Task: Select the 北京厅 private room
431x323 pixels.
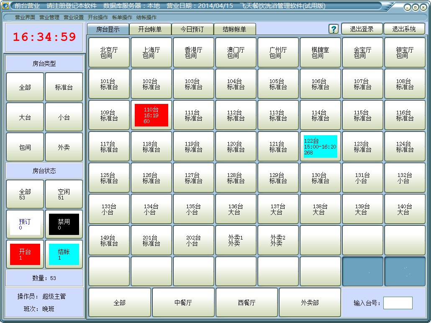Action: [x=109, y=53]
